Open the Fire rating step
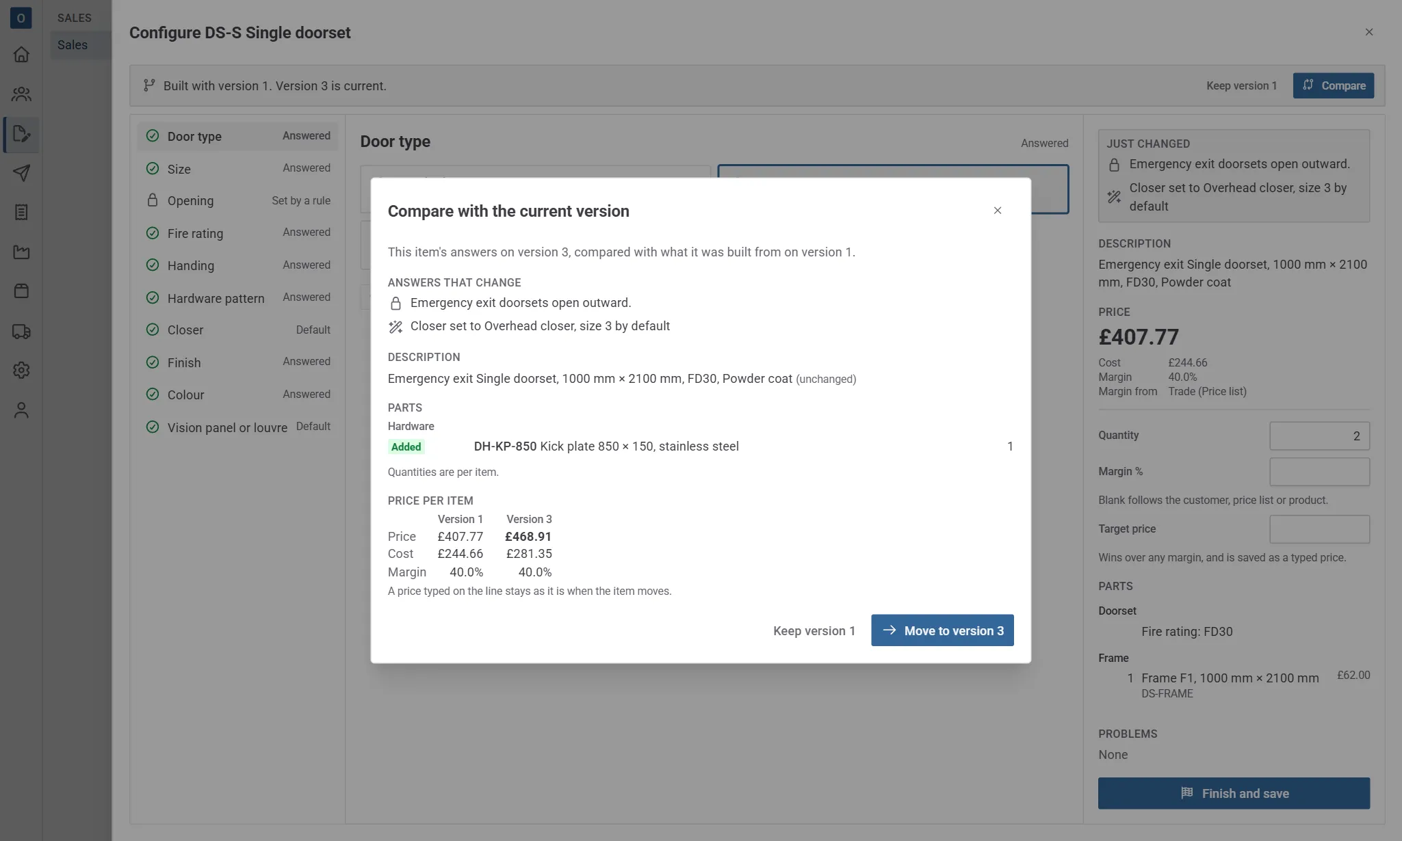Image resolution: width=1402 pixels, height=841 pixels. coord(238,233)
